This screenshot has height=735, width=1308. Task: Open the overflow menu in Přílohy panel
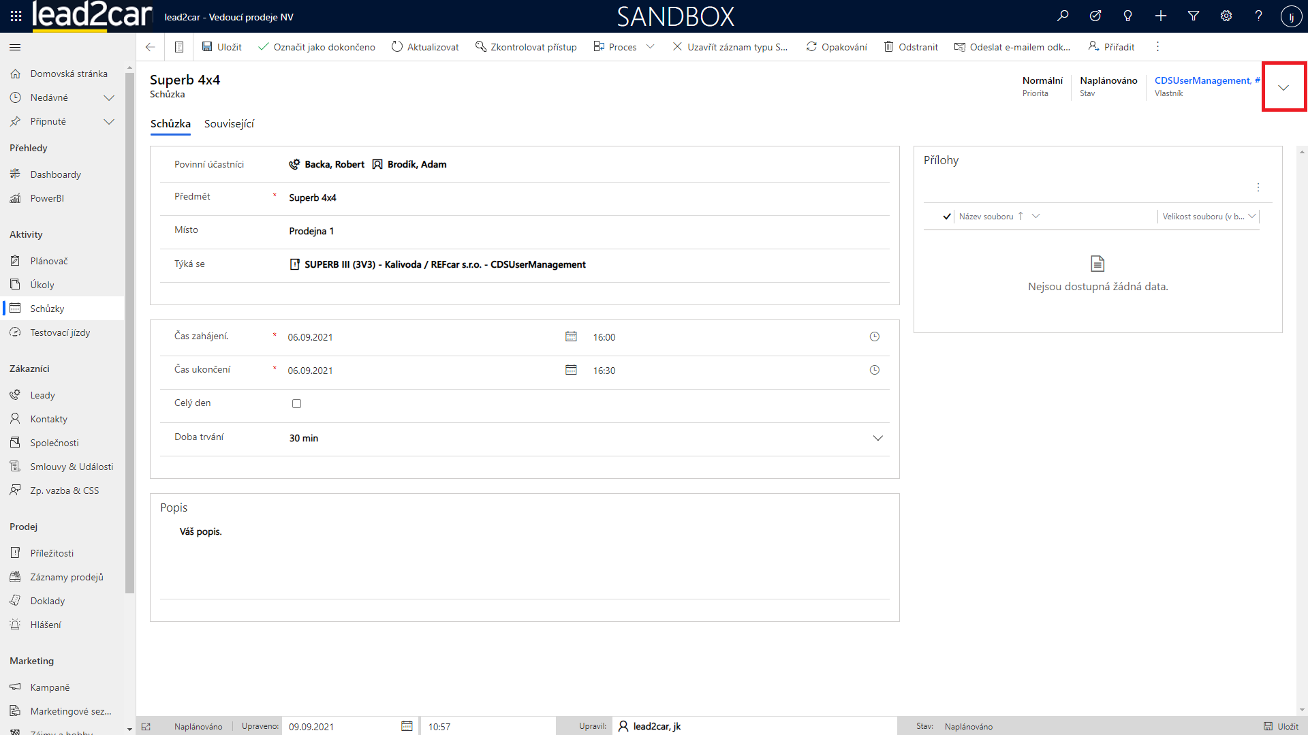coord(1258,187)
